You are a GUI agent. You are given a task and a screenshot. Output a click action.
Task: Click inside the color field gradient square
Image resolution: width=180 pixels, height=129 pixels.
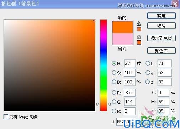tap(50, 65)
